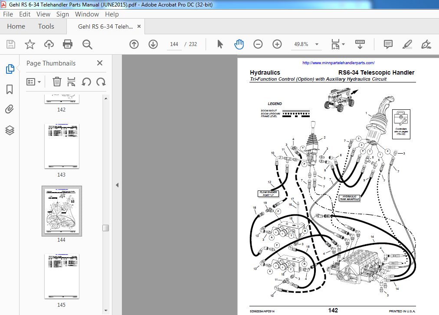Click the thumbnails scroll up arrow
439x315 pixels.
[x=105, y=98]
